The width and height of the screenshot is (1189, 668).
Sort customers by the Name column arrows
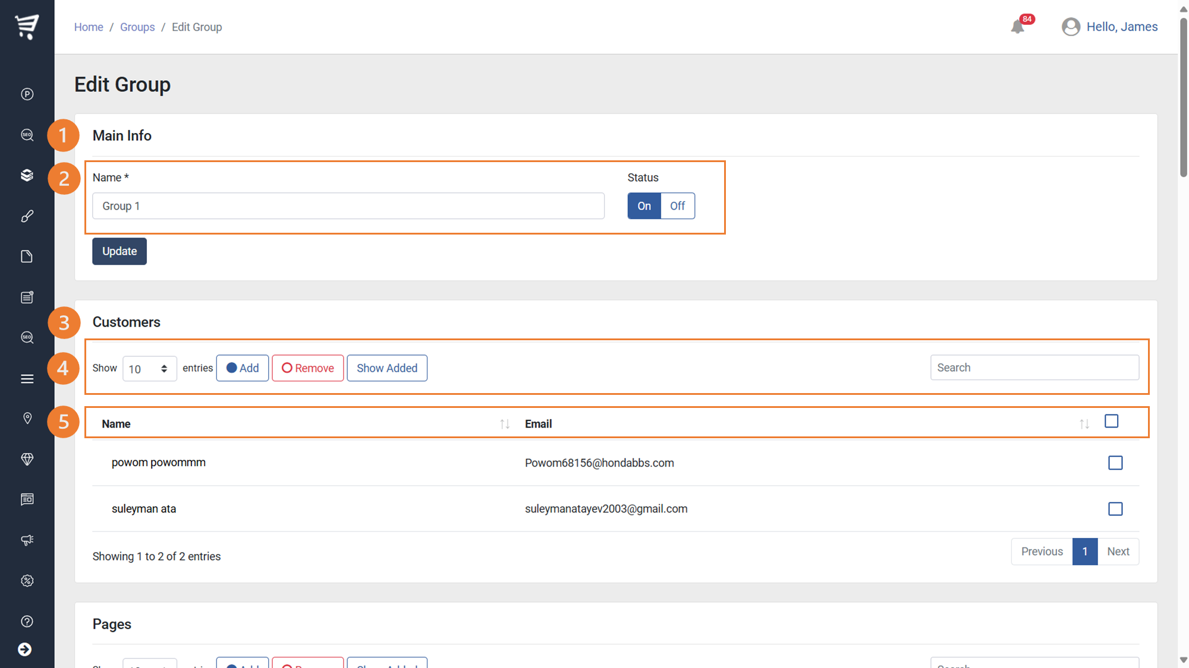coord(505,424)
